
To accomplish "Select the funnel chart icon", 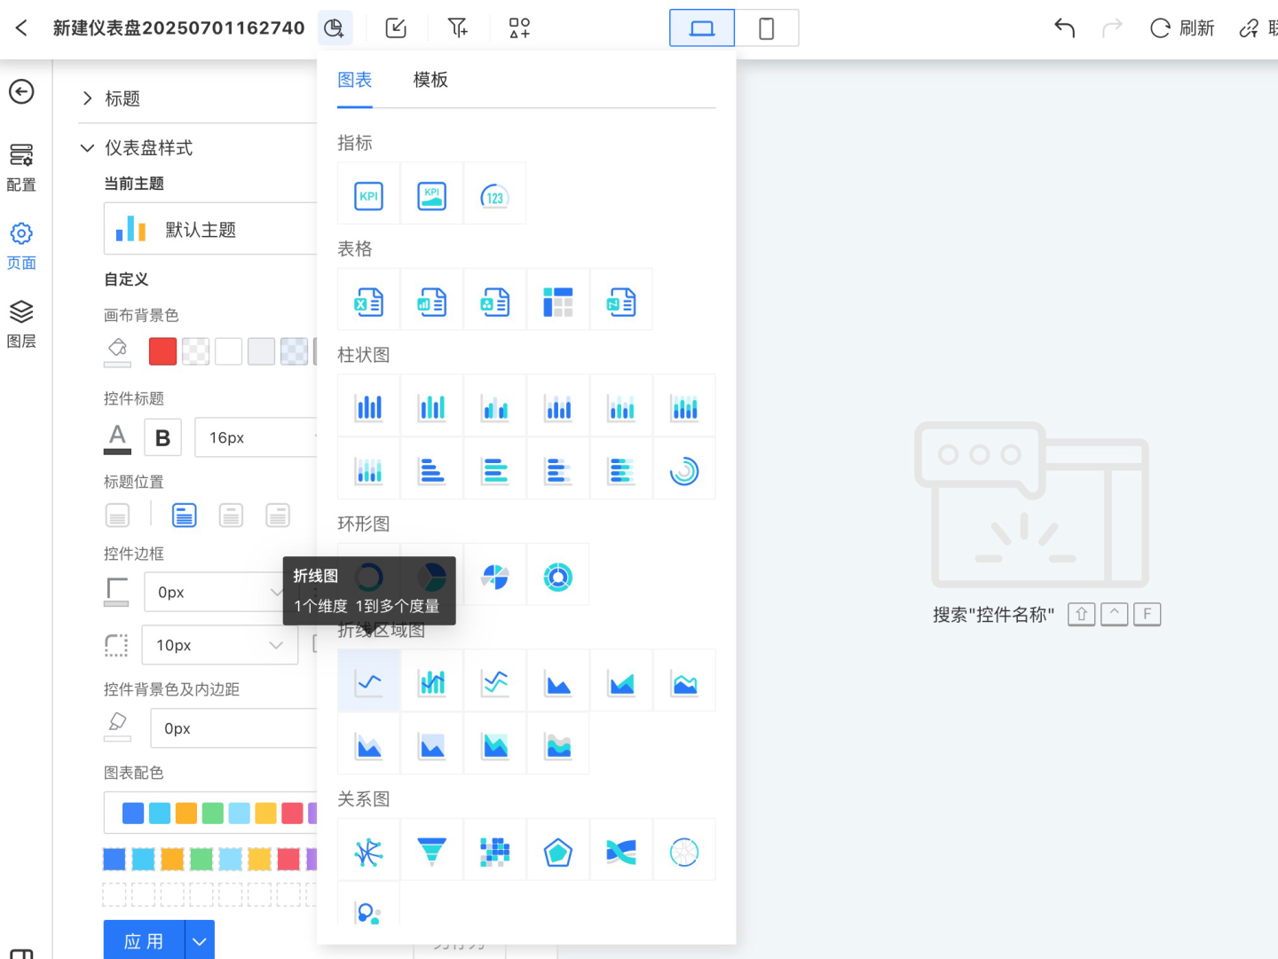I will (x=432, y=851).
